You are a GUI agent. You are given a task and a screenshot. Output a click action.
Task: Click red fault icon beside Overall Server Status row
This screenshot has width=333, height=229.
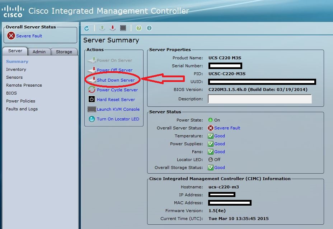[211, 128]
